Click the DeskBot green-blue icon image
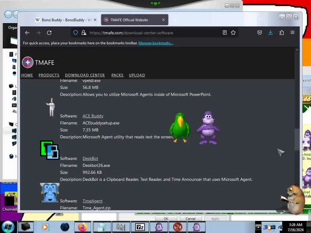This screenshot has width=311, height=233. coord(50,150)
